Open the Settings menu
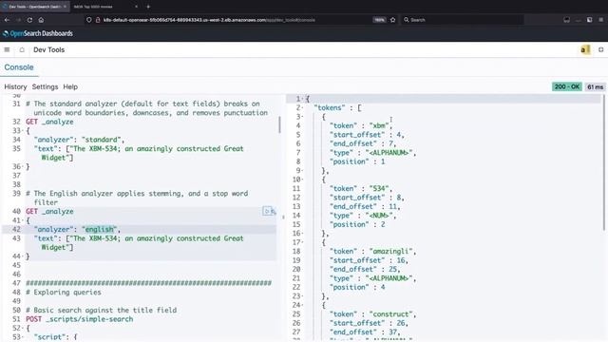Viewport: 608px width, 342px height. pyautogui.click(x=45, y=86)
